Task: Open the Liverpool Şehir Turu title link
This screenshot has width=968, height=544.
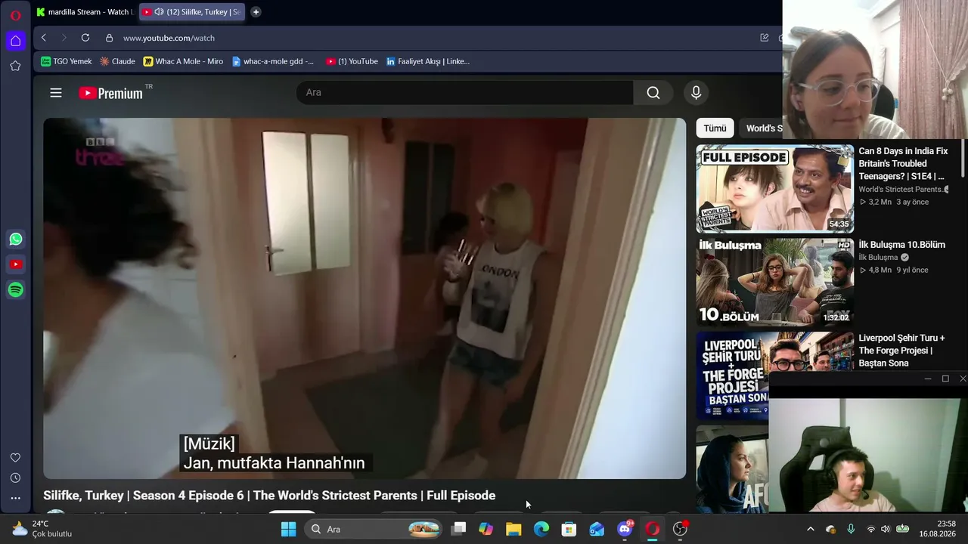Action: (901, 351)
